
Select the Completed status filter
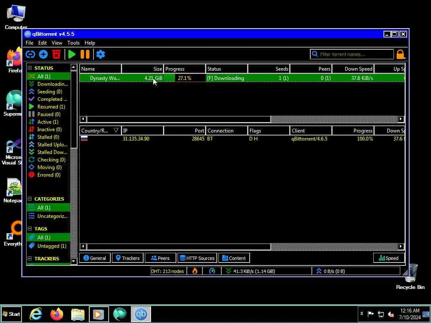(48, 99)
